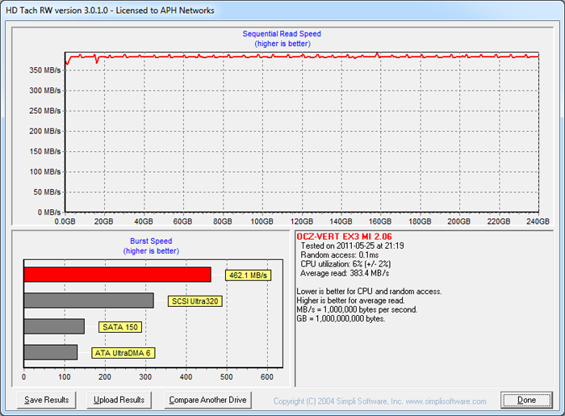565x416 pixels.
Task: Click the SATA 150 gray bar
Action: point(54,326)
